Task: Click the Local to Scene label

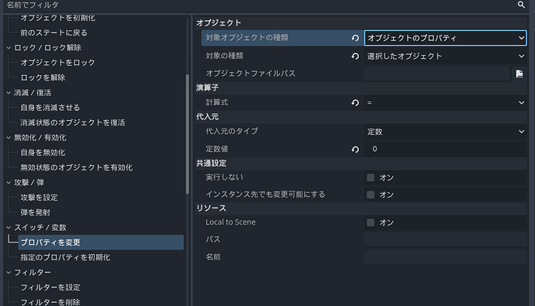Action: pyautogui.click(x=230, y=222)
